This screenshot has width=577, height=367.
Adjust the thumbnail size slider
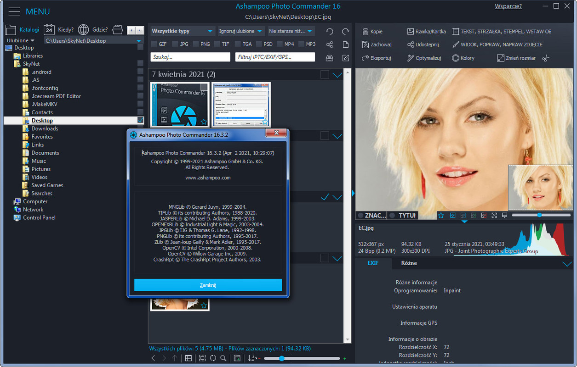pyautogui.click(x=302, y=358)
